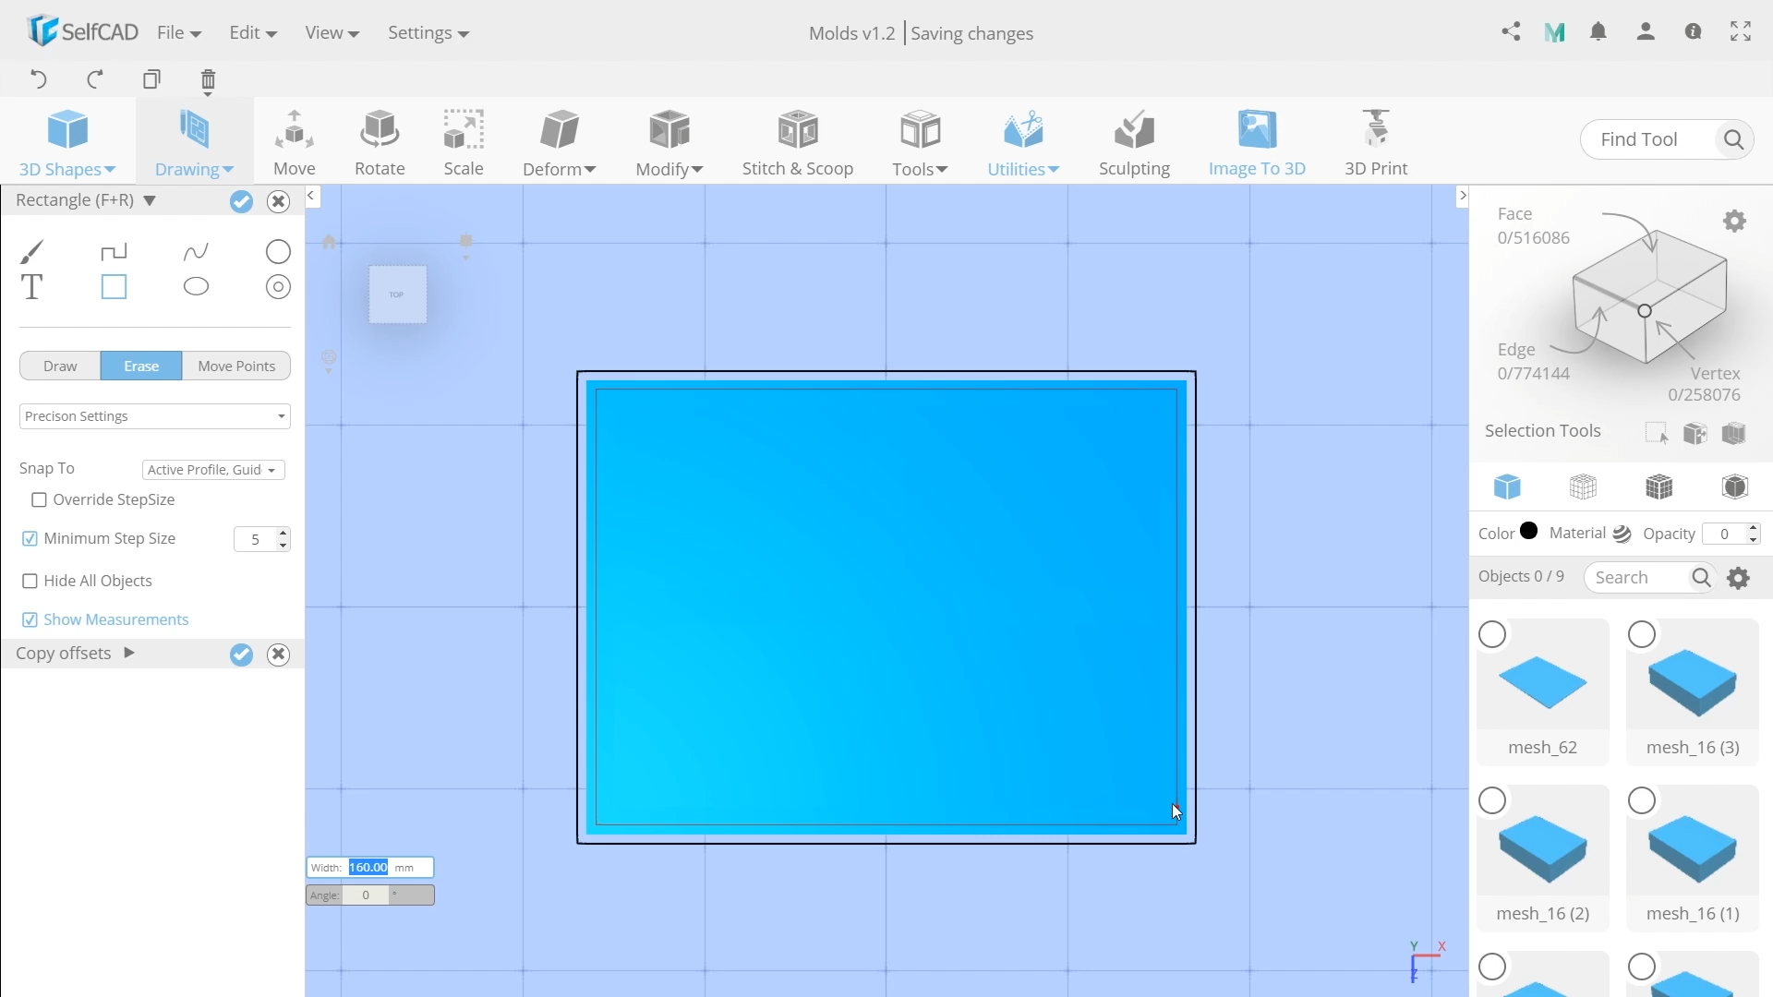Screen dimensions: 1773x997
Task: Click the Move Points button
Action: 236,366
